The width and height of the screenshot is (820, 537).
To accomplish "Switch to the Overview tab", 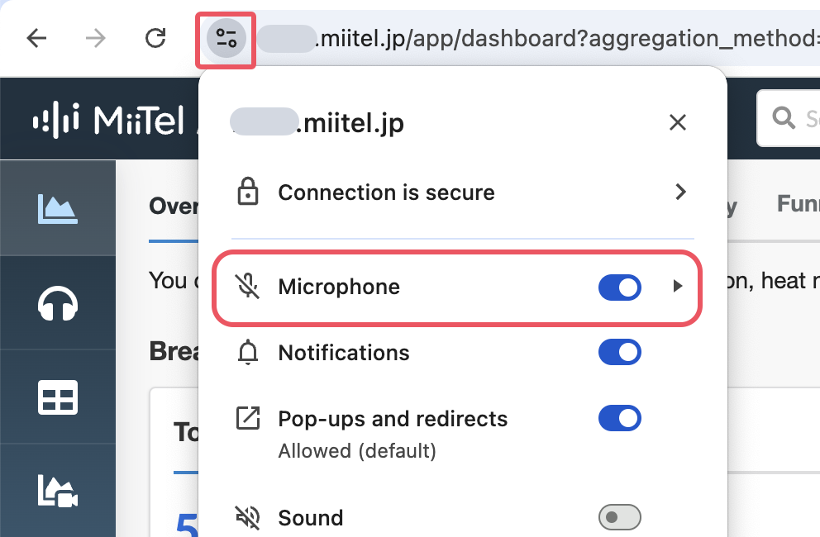I will pyautogui.click(x=174, y=206).
